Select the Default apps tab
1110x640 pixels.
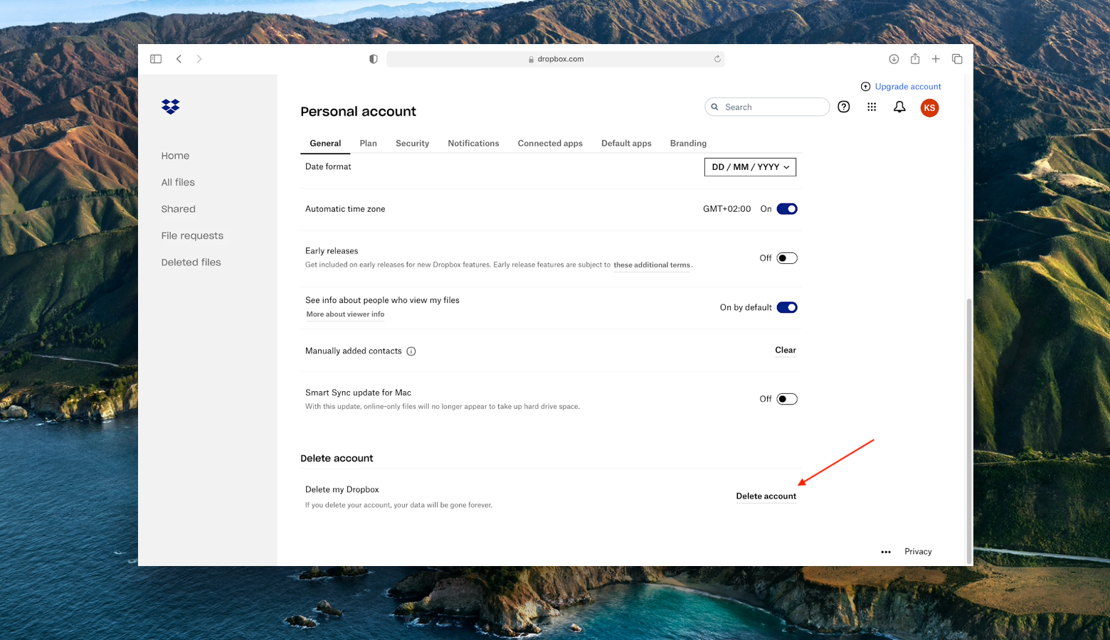point(626,144)
